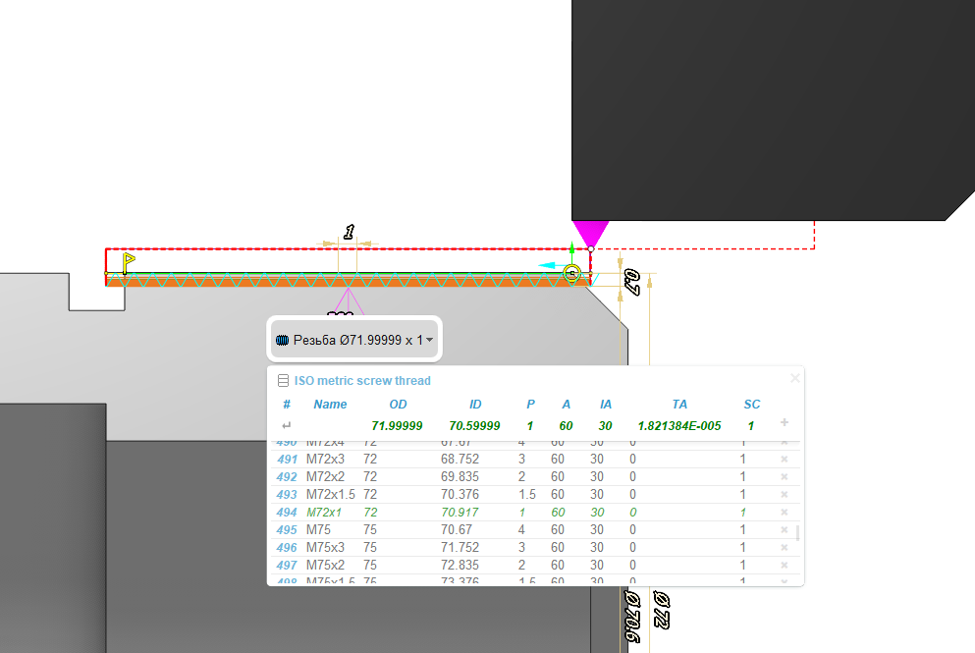Click the yellow flag end marker
975x653 pixels.
128,261
